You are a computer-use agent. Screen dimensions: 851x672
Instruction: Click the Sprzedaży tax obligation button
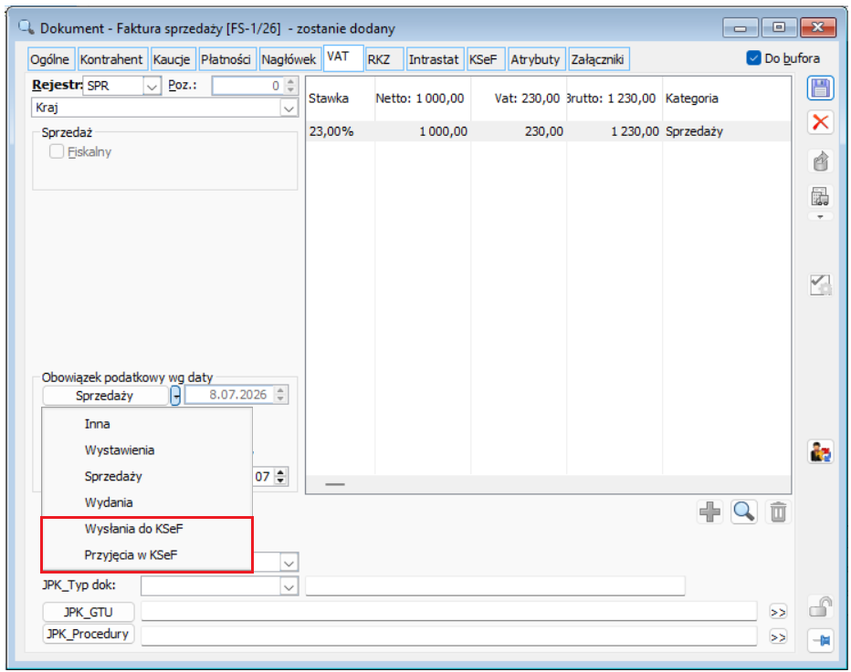[105, 395]
